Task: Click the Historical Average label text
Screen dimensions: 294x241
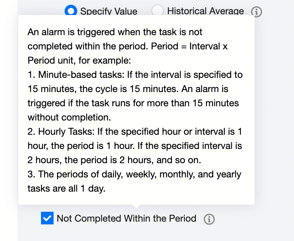Action: [x=205, y=11]
